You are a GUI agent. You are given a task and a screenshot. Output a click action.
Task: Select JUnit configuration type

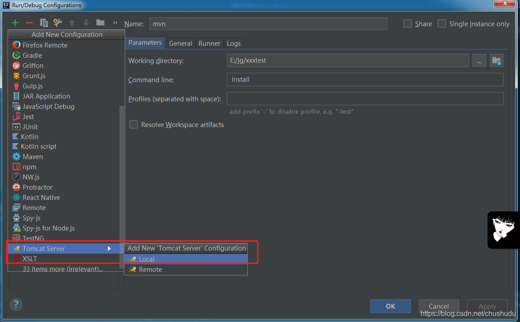[x=64, y=127]
